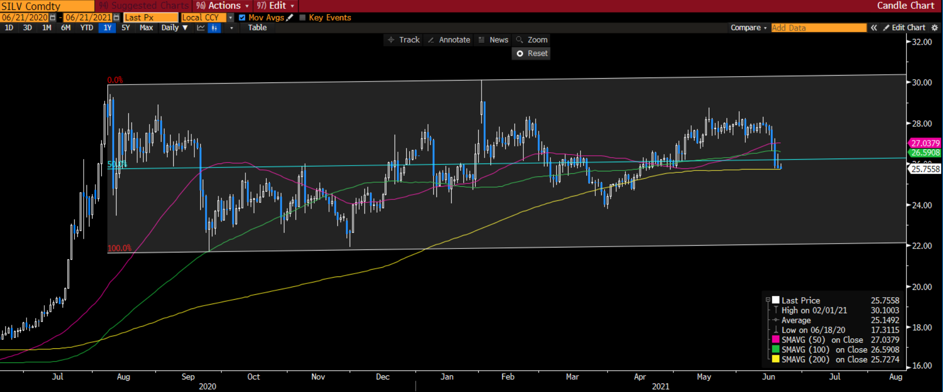Select the 6M range tab
This screenshot has width=943, height=392.
tap(66, 28)
